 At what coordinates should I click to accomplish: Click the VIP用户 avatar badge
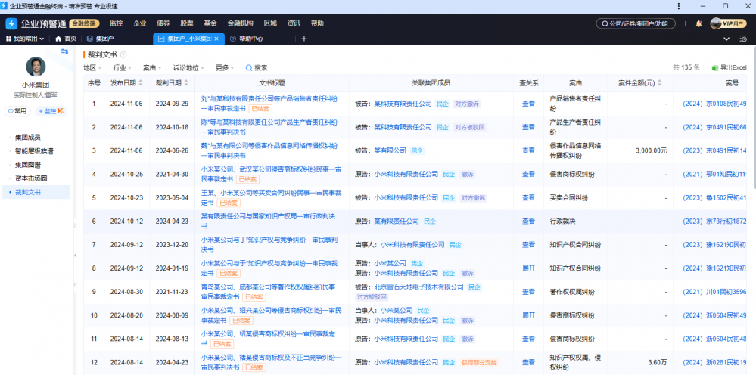point(728,23)
